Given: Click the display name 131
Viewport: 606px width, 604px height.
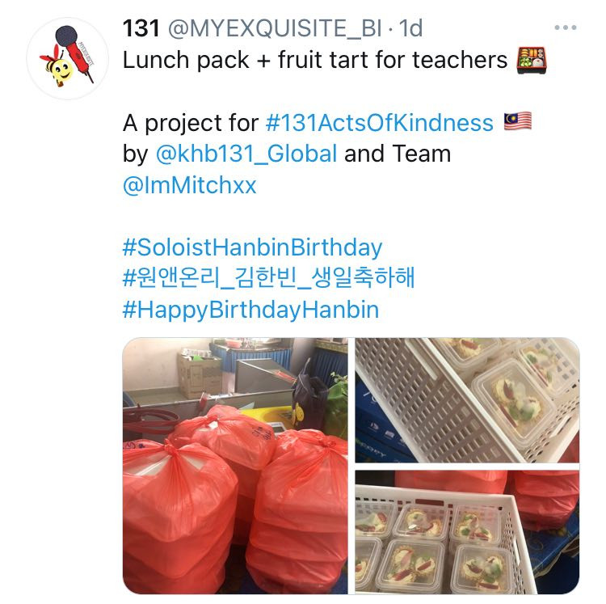Looking at the screenshot, I should [141, 28].
